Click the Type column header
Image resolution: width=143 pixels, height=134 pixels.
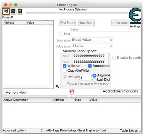click(82, 100)
